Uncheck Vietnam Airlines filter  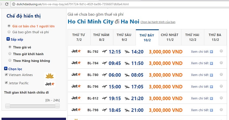click(6, 75)
